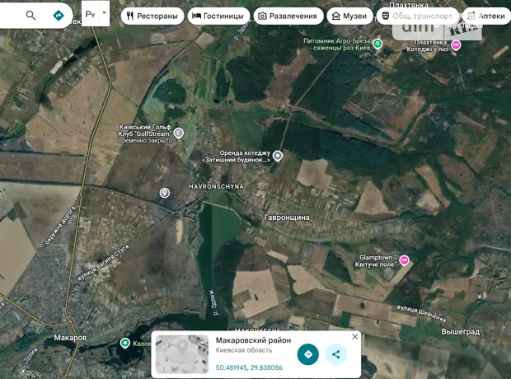The height and width of the screenshot is (379, 511).
Task: Click the gray location pin near Havronschyna
Action: pyautogui.click(x=165, y=193)
